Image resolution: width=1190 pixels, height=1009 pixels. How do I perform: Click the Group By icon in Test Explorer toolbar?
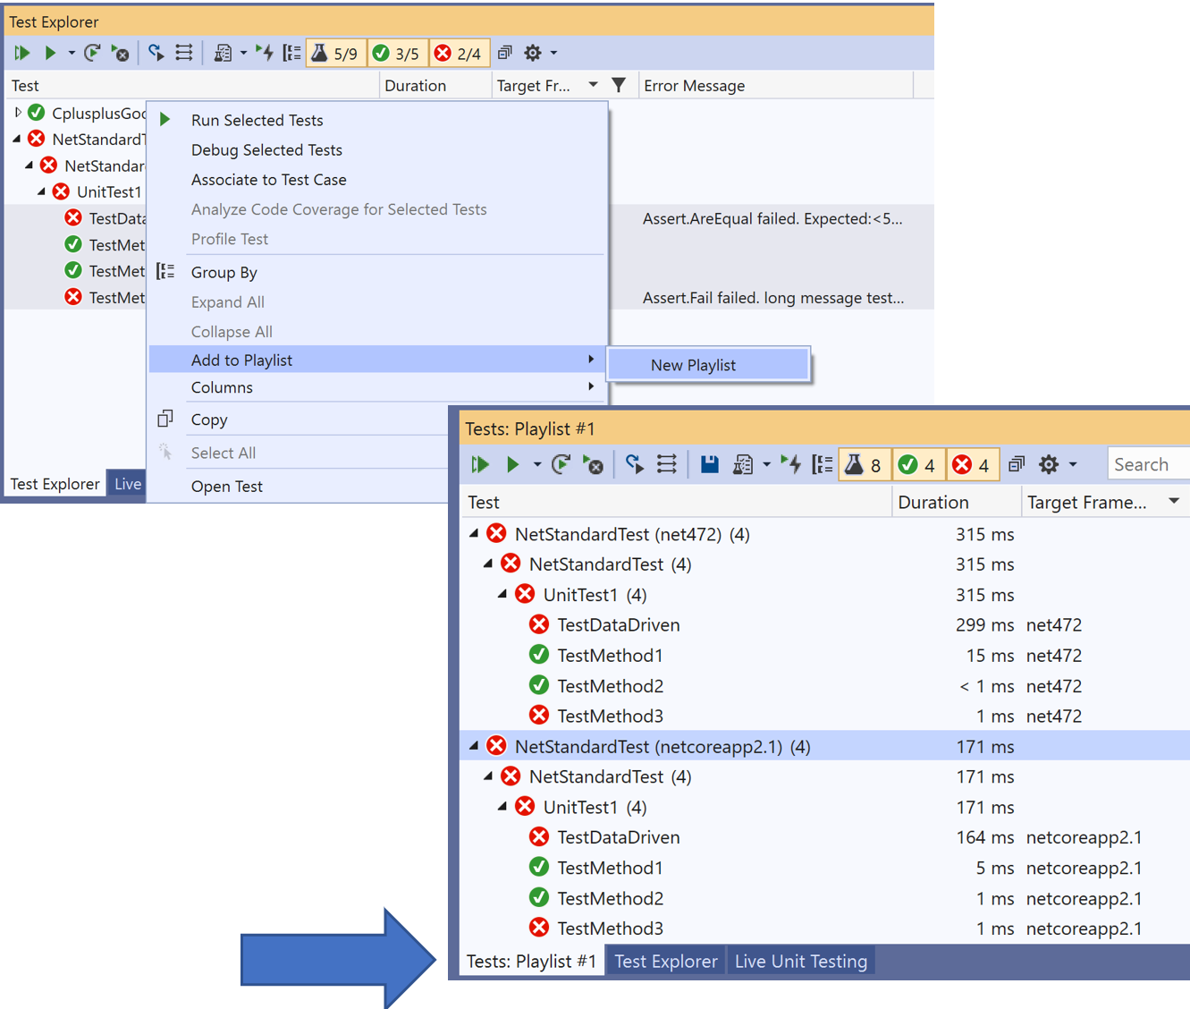[x=291, y=54]
